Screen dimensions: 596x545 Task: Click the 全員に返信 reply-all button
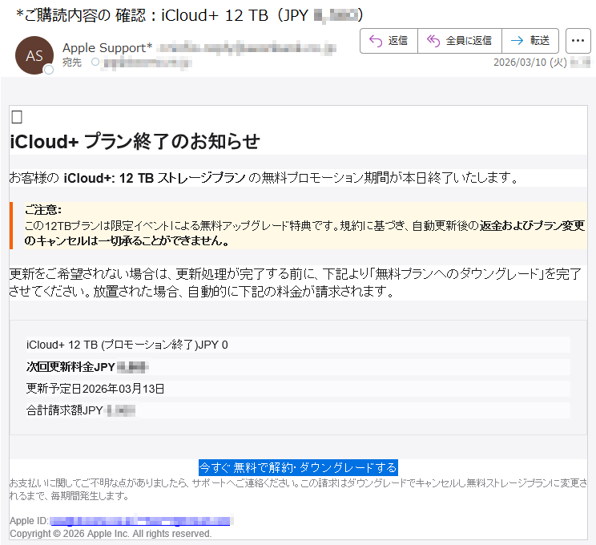(x=460, y=41)
